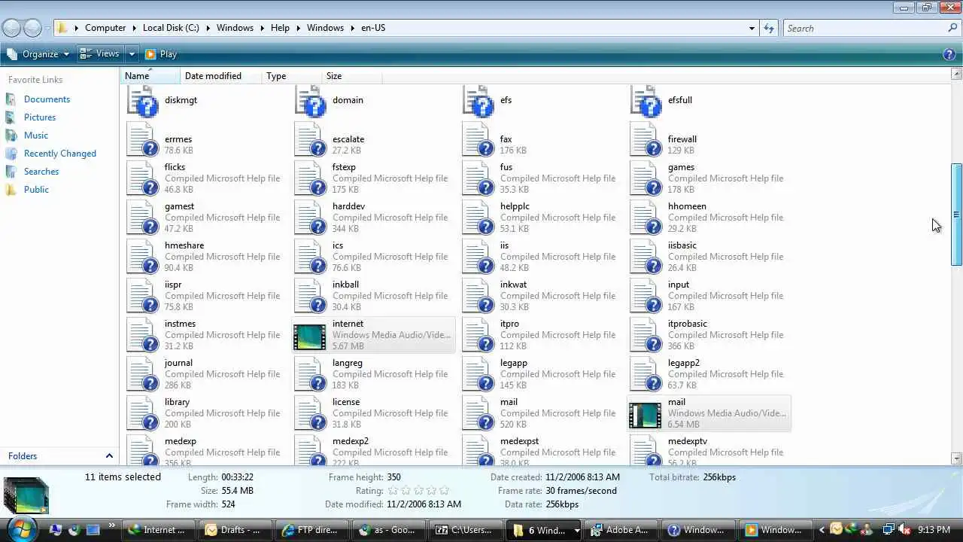Open Public favorite link
The width and height of the screenshot is (963, 542).
tap(36, 190)
